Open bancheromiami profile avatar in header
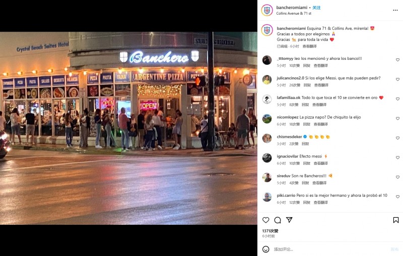Image resolution: width=403 pixels, height=256 pixels. 267,10
